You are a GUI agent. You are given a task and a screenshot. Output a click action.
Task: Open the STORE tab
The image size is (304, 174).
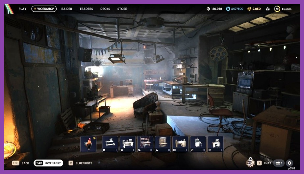pyautogui.click(x=122, y=9)
